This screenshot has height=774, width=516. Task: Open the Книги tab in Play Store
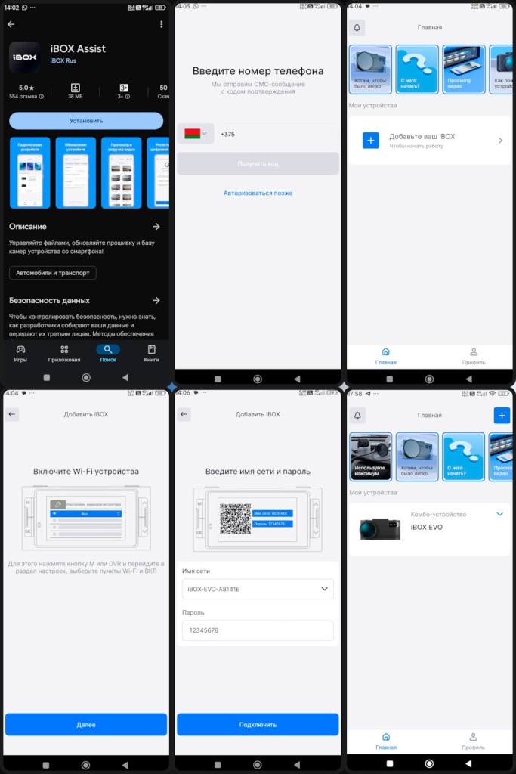(x=151, y=354)
